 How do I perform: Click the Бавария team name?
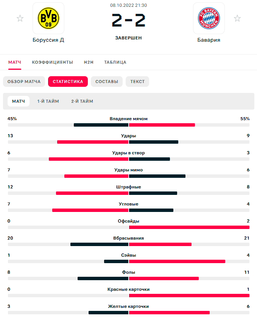[x=209, y=40]
